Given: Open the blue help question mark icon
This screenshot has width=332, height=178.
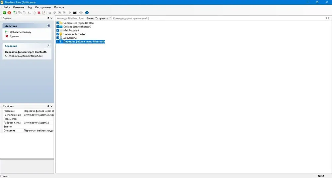Looking at the screenshot, I should [87, 13].
